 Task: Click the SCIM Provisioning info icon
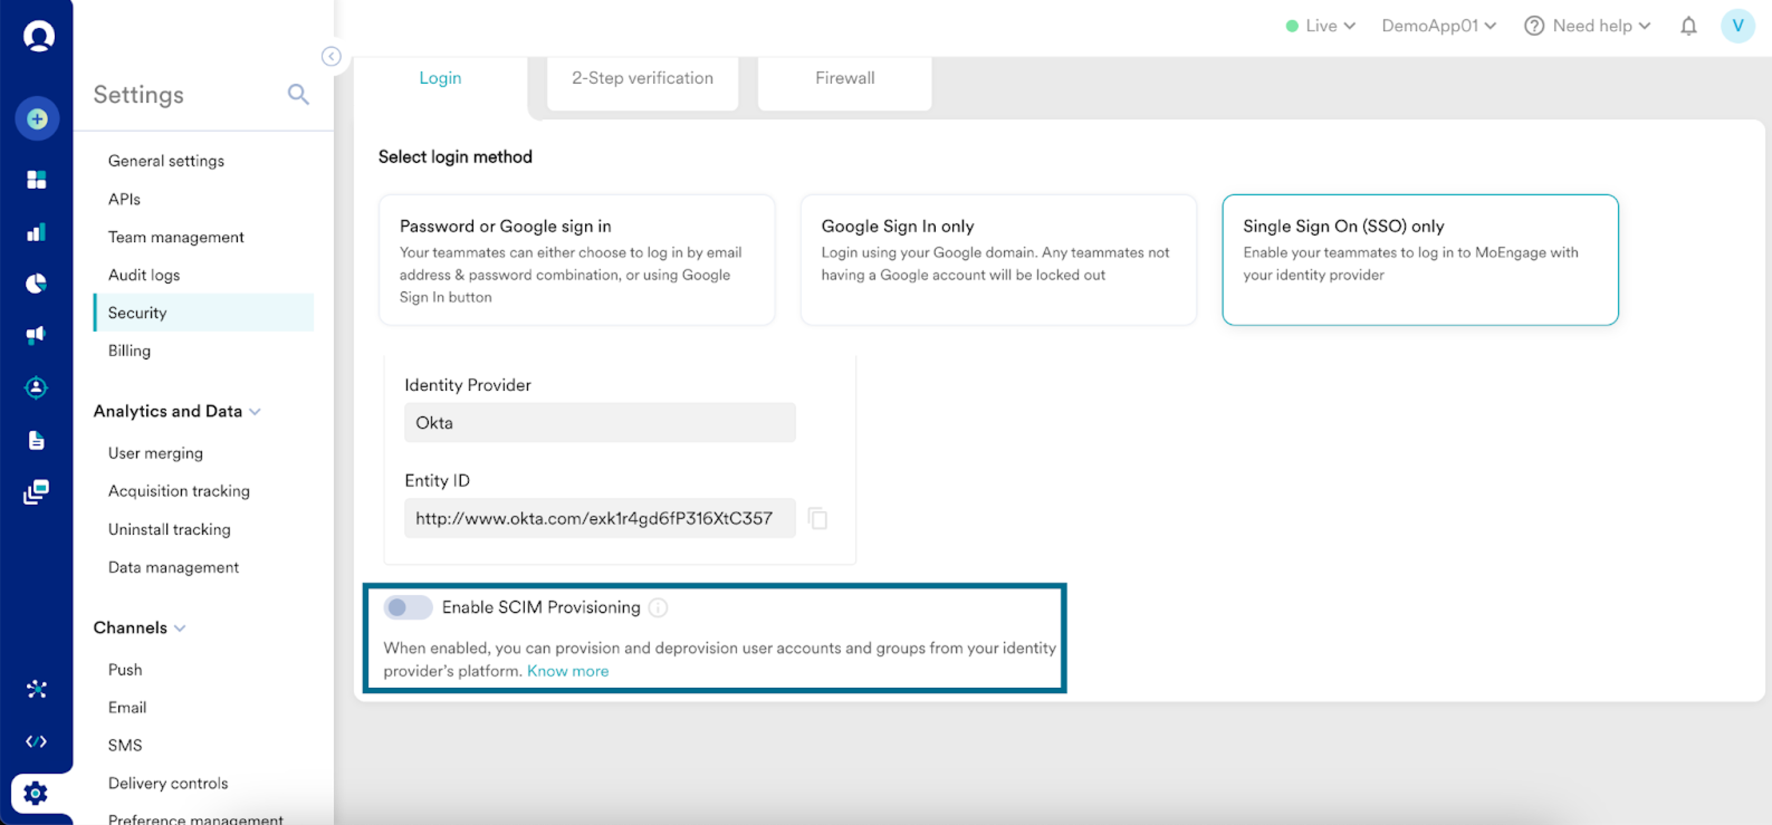(658, 608)
